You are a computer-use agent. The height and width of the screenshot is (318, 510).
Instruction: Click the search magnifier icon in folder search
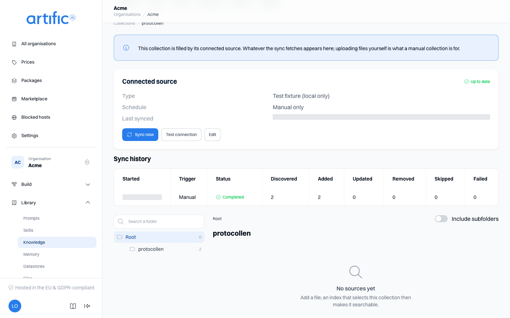121,222
